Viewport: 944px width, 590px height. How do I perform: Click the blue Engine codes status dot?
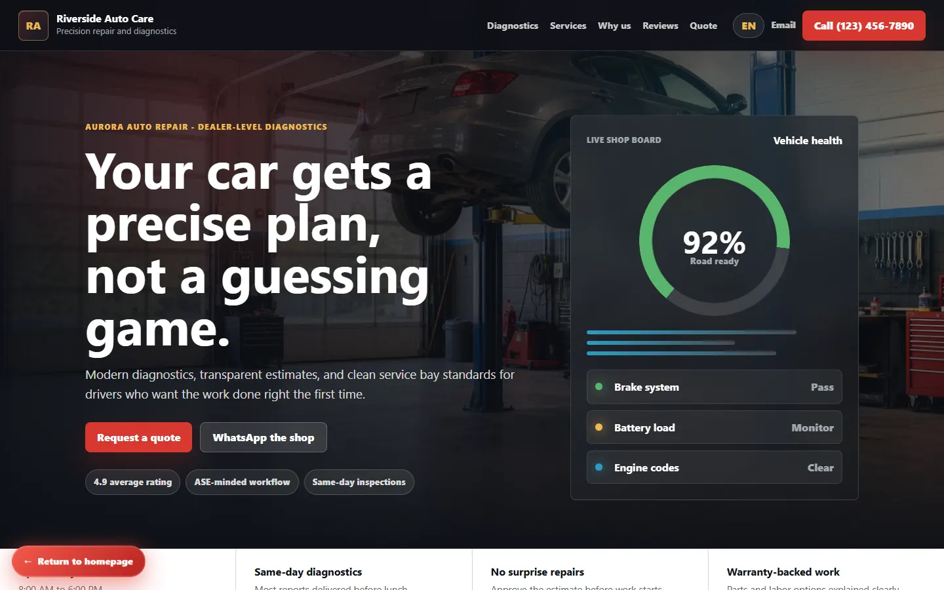point(599,467)
